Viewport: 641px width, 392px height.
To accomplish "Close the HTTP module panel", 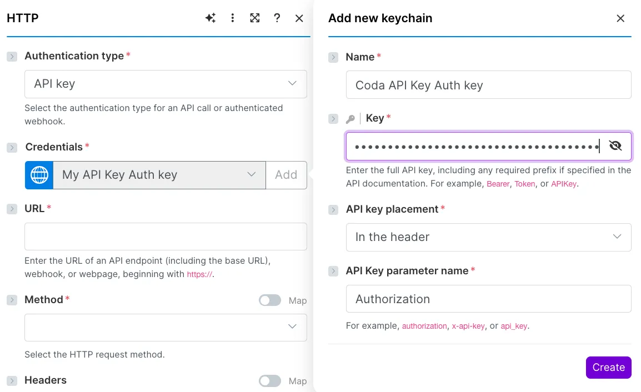I will coord(299,18).
